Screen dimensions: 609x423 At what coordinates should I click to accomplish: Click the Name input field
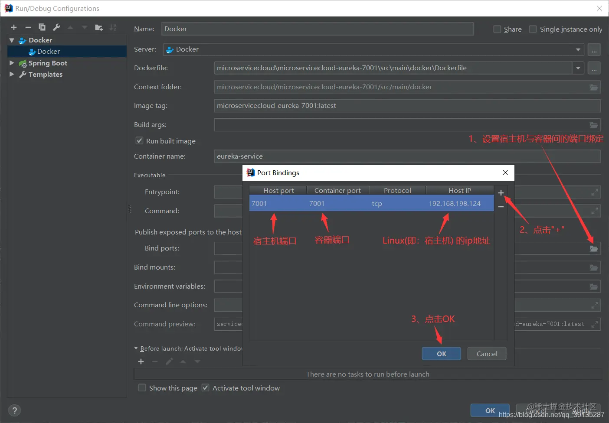318,29
